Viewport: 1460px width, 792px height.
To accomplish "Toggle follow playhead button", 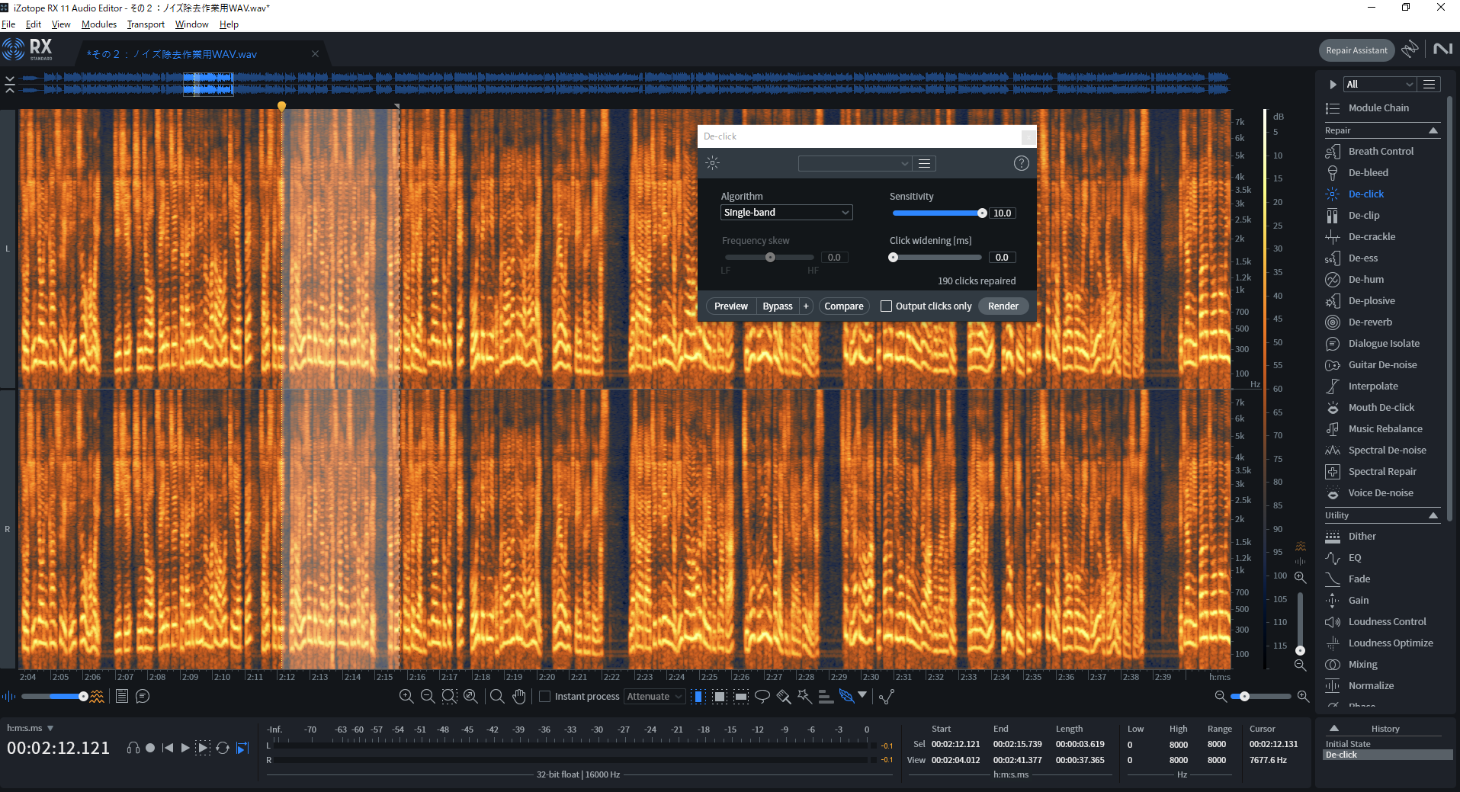I will click(242, 748).
